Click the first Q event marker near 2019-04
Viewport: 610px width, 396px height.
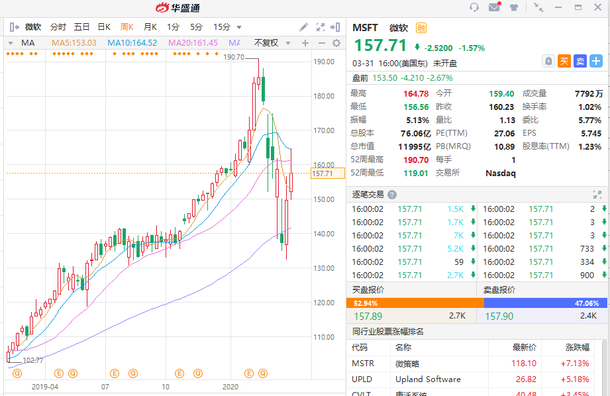click(17, 373)
